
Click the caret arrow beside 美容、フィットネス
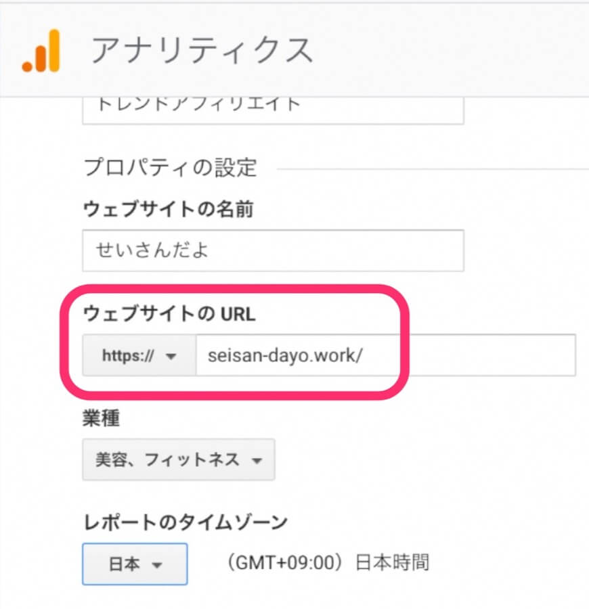pyautogui.click(x=256, y=461)
